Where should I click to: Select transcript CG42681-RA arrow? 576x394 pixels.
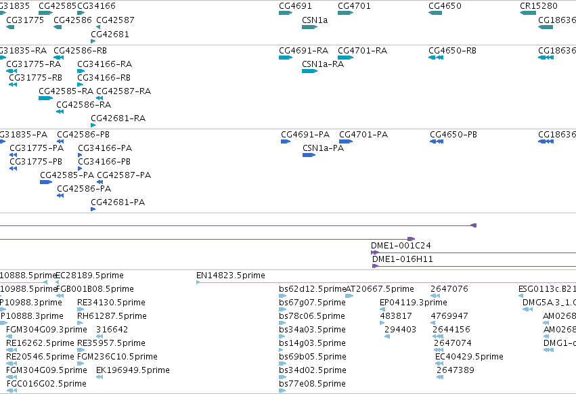[93, 125]
